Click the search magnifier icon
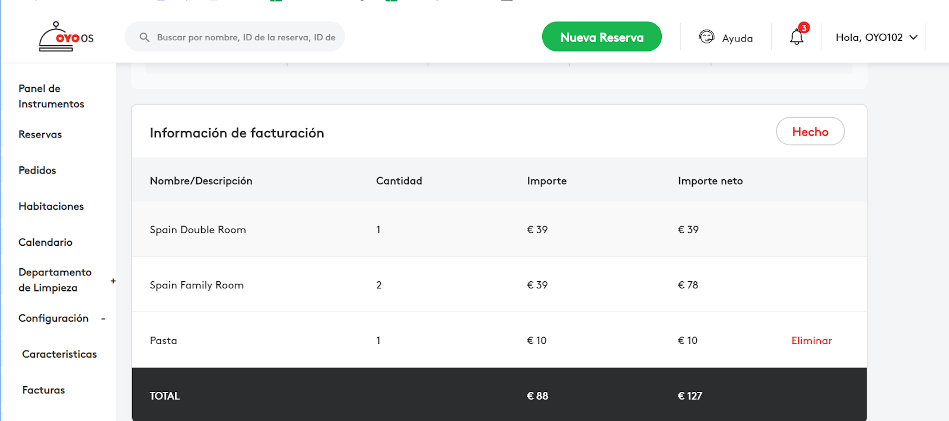This screenshot has width=949, height=421. (144, 37)
